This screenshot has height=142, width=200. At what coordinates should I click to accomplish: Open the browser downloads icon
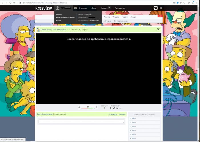[193, 3]
